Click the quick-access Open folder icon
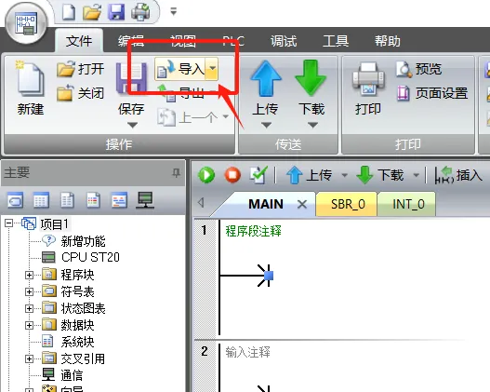The image size is (490, 392). click(x=92, y=12)
